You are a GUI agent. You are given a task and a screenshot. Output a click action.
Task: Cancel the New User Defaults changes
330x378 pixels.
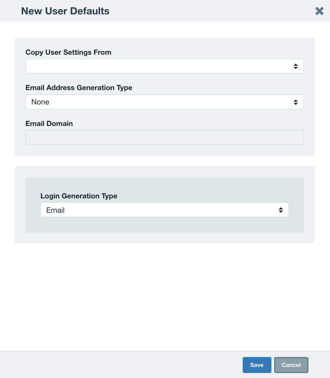[x=291, y=365]
